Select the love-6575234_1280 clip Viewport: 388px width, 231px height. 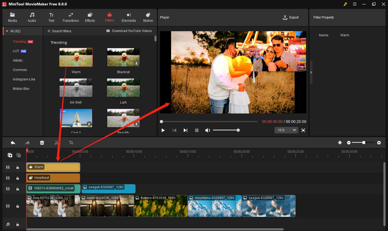click(x=53, y=206)
